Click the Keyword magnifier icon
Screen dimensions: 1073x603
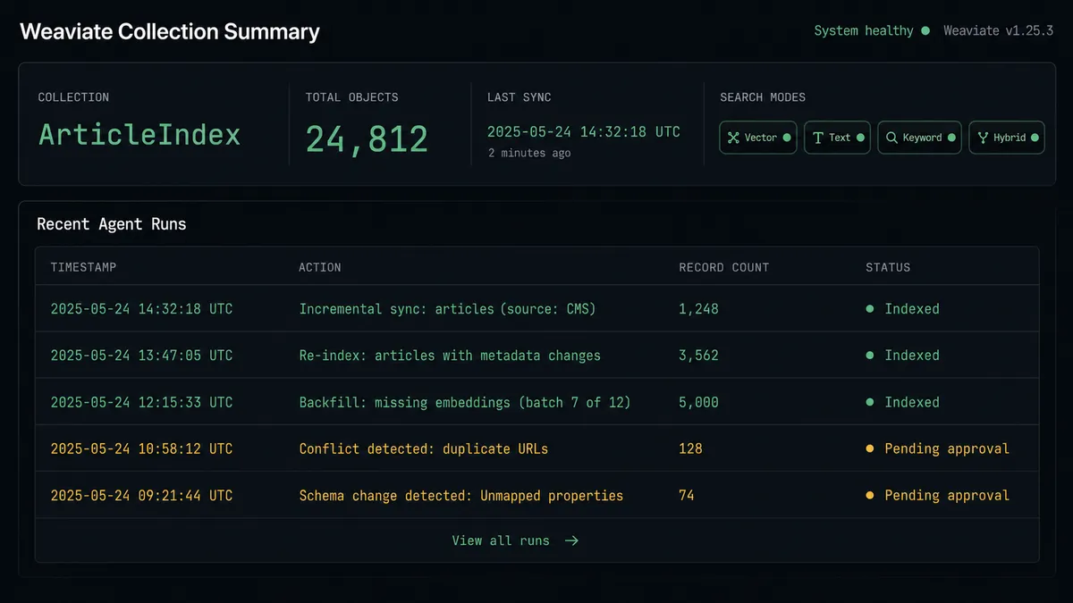coord(891,138)
